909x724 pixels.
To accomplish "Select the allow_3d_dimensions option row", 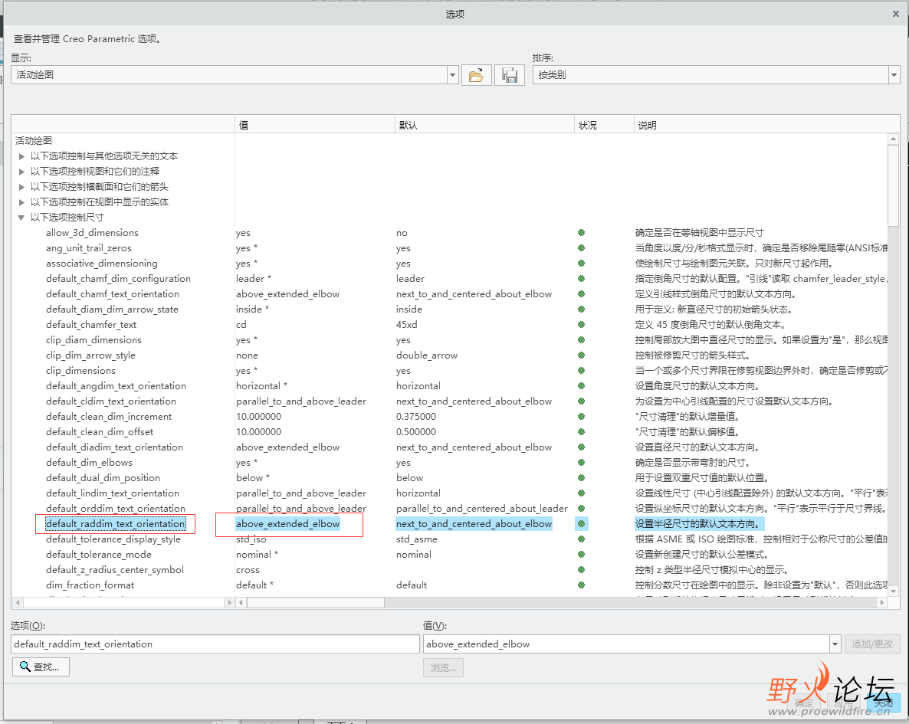I will [92, 233].
